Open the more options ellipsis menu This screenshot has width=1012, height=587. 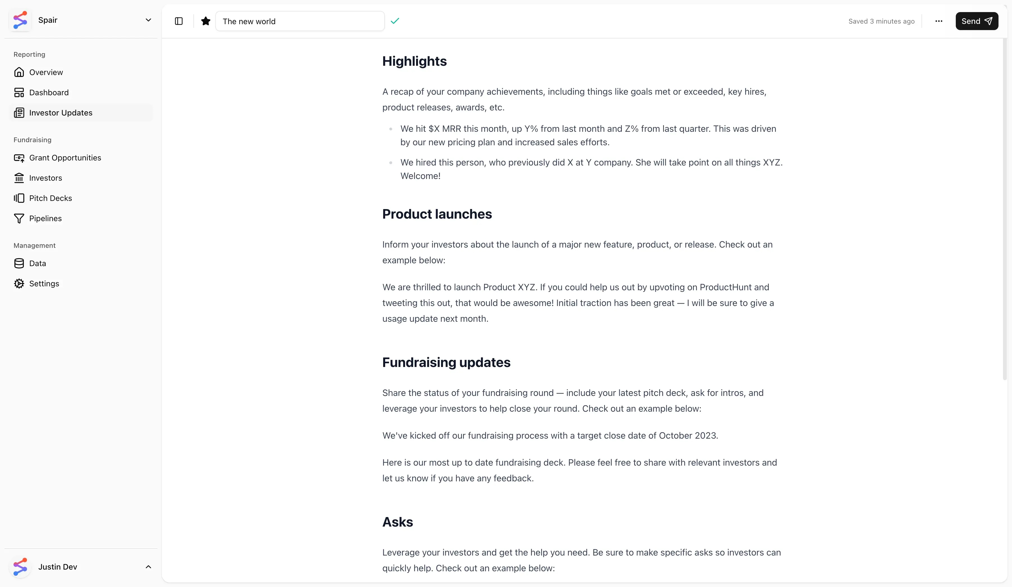[939, 21]
